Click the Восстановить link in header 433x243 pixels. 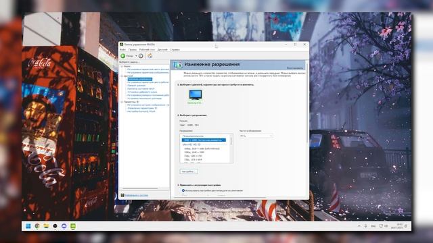pyautogui.click(x=295, y=67)
